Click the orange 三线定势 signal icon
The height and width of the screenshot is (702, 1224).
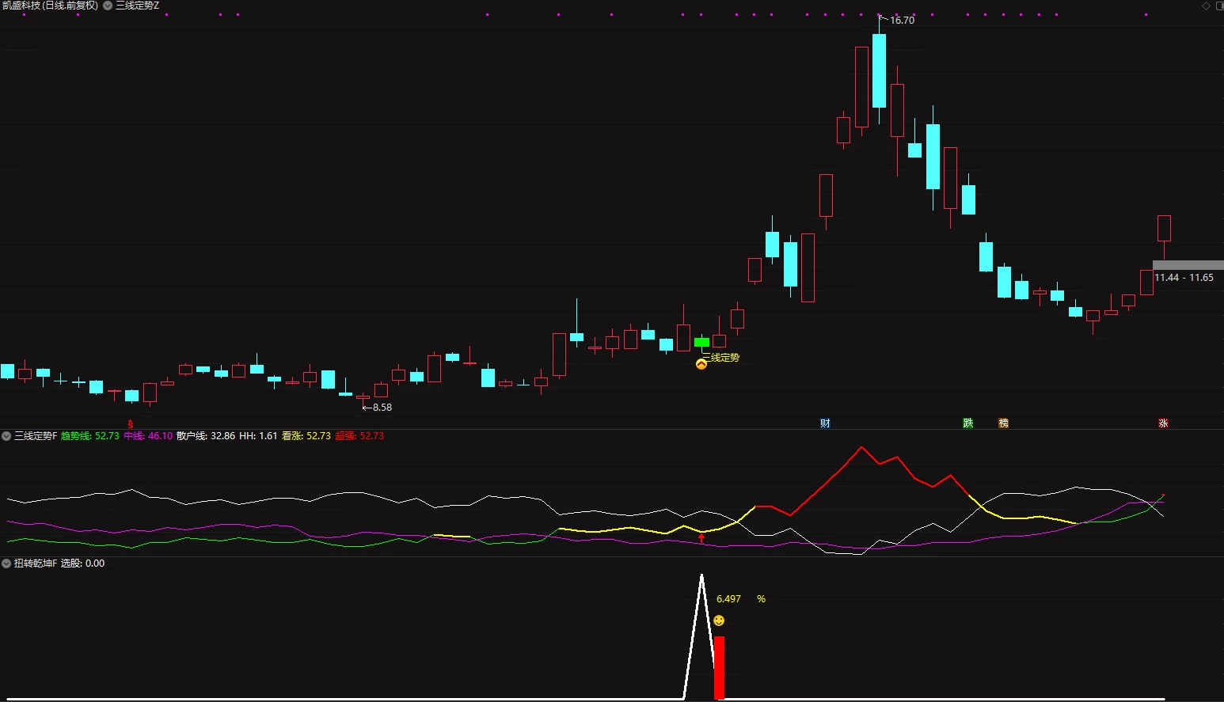(701, 364)
